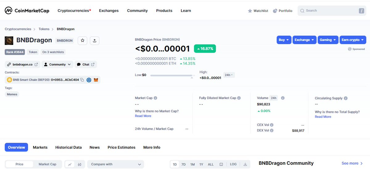Open the Volume 24h period selector

(x=273, y=98)
